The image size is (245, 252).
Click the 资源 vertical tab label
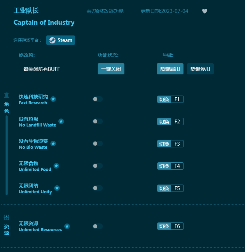(x=7, y=230)
